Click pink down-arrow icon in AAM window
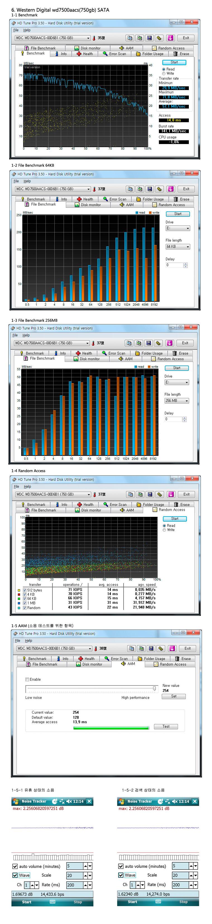Image resolution: width=212 pixels, height=924 pixels. (x=172, y=649)
